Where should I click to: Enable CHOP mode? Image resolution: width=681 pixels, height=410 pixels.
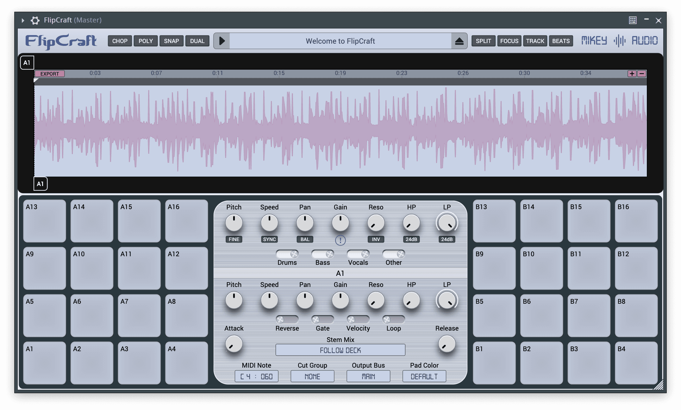click(x=120, y=41)
